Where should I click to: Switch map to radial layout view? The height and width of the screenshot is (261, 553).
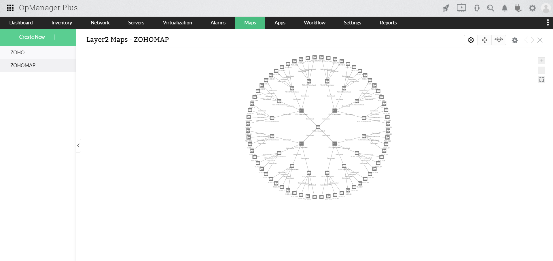tap(471, 40)
